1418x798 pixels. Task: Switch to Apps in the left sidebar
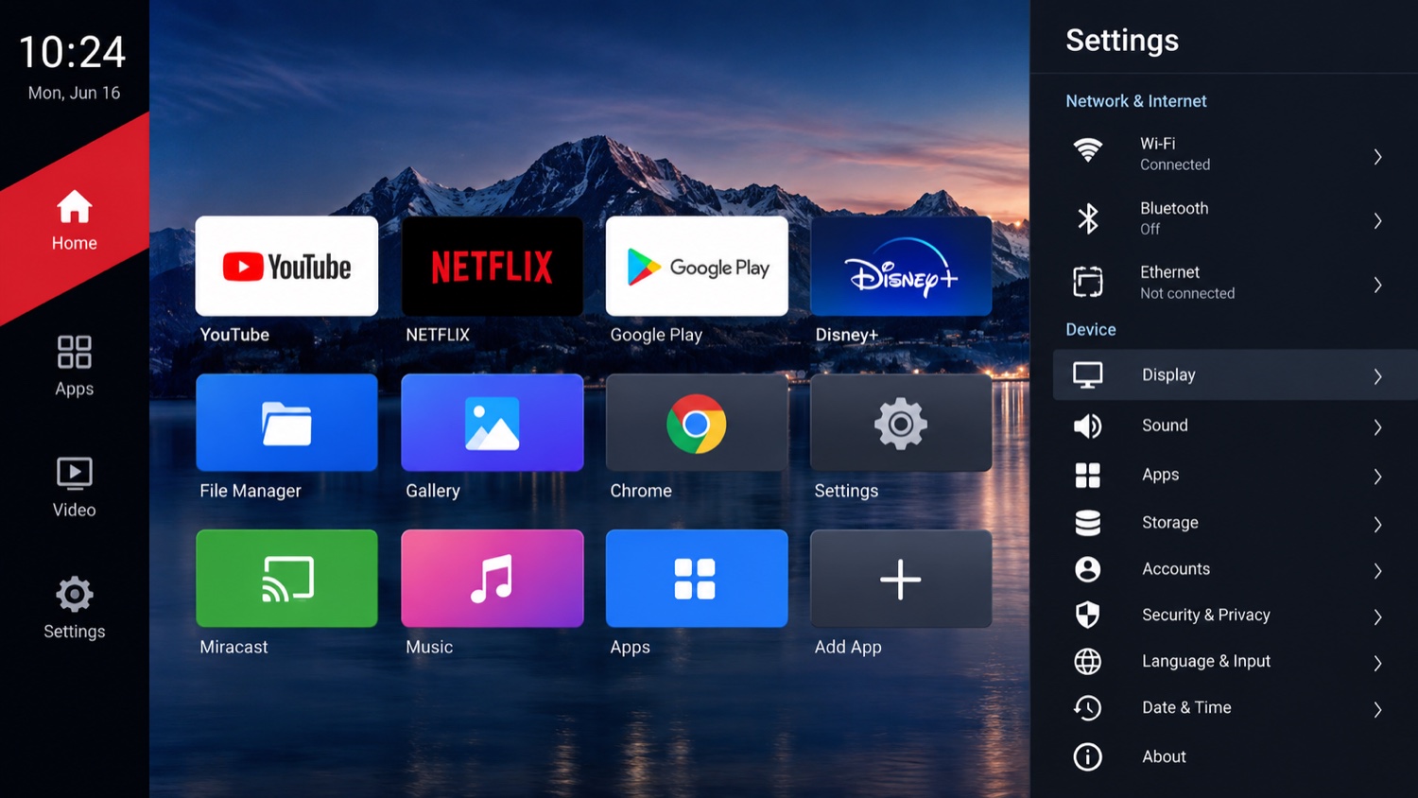point(75,366)
